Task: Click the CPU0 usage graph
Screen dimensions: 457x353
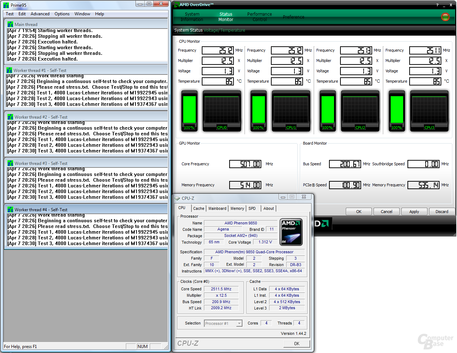Action: point(222,111)
